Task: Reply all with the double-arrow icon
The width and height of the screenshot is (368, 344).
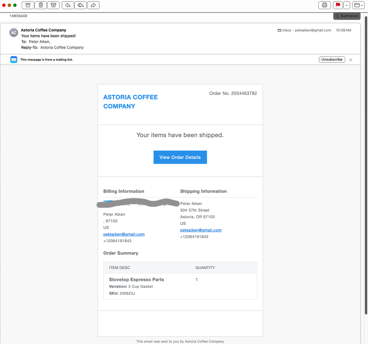Action: [81, 5]
